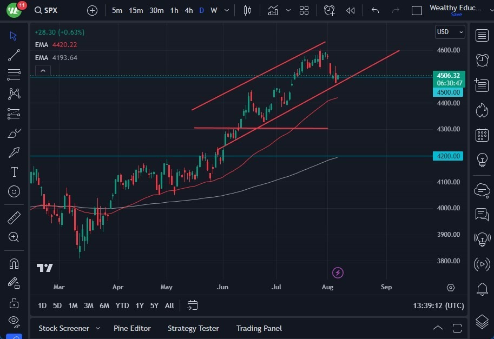Toggle magnet mode snapping
This screenshot has height=339, width=494.
pyautogui.click(x=14, y=263)
